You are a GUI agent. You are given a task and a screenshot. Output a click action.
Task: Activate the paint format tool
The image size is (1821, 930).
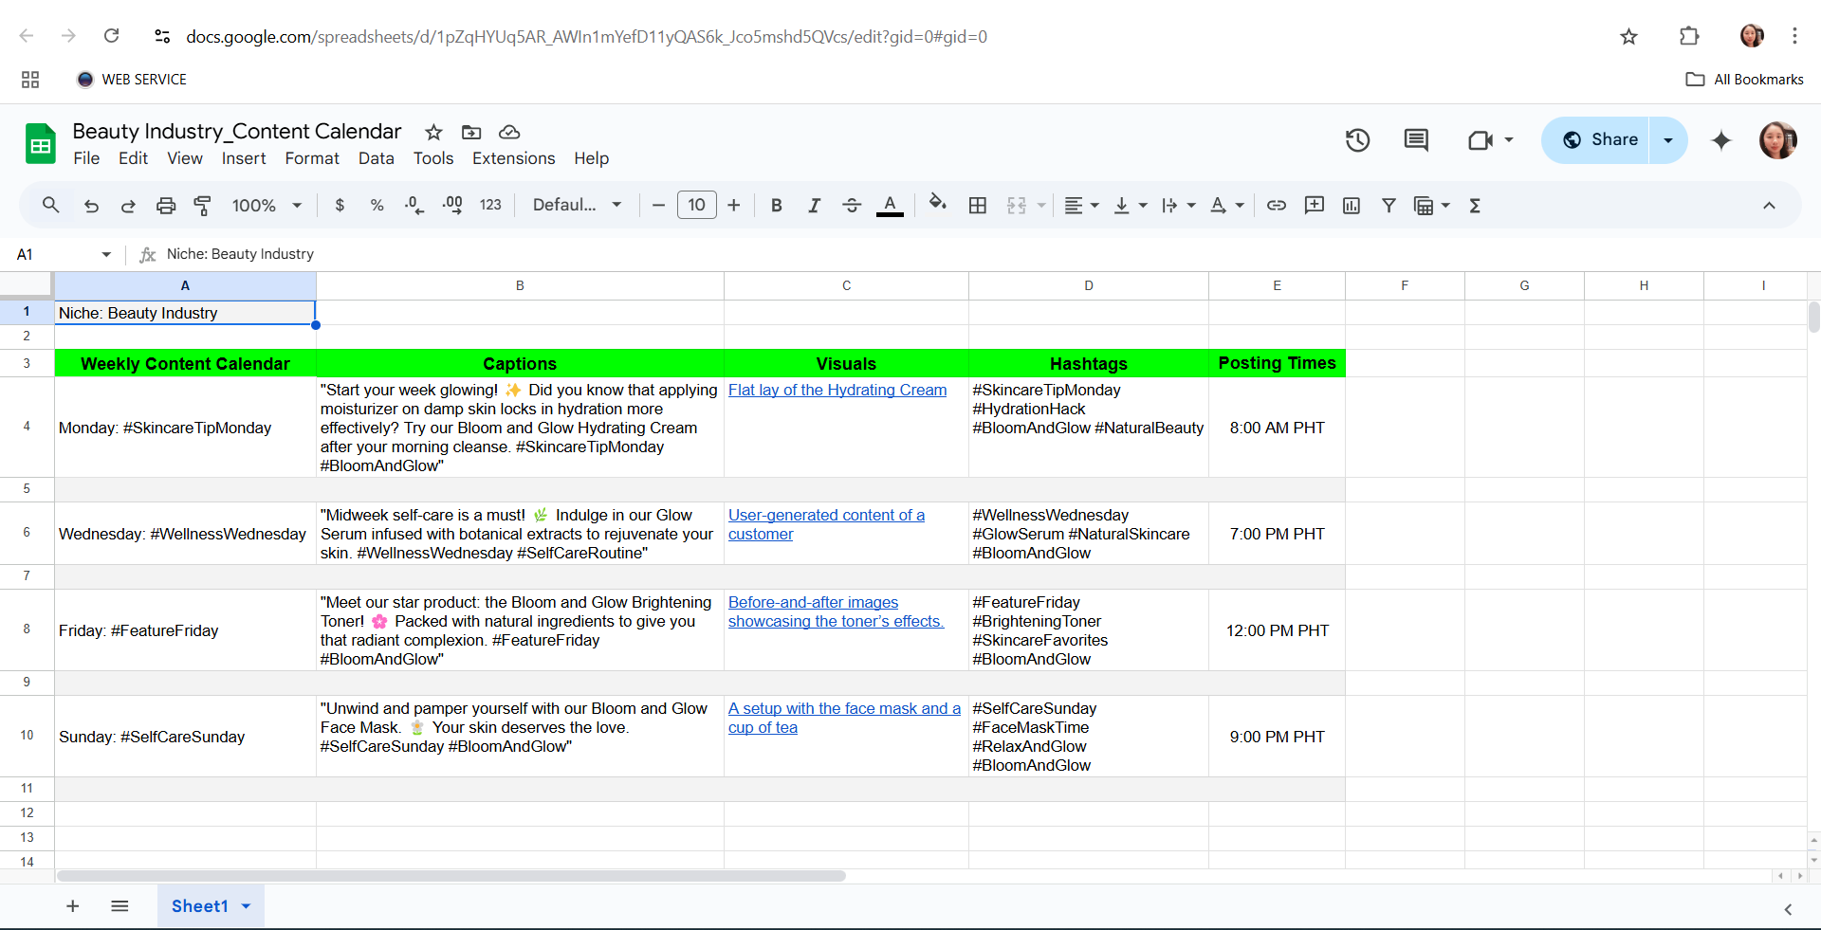203,205
